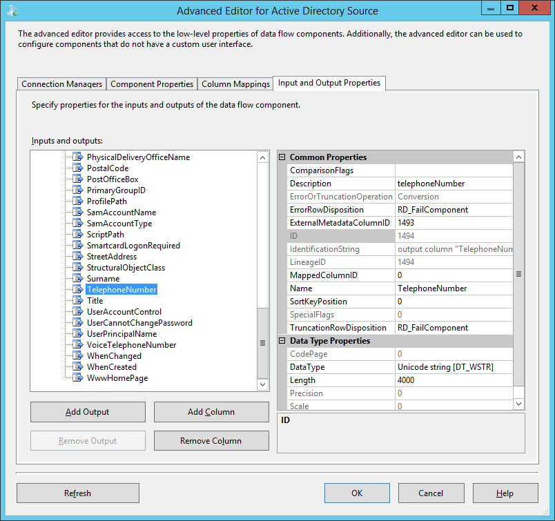555x521 pixels.
Task: Click the PostOfficeBox column icon
Action: (x=78, y=179)
